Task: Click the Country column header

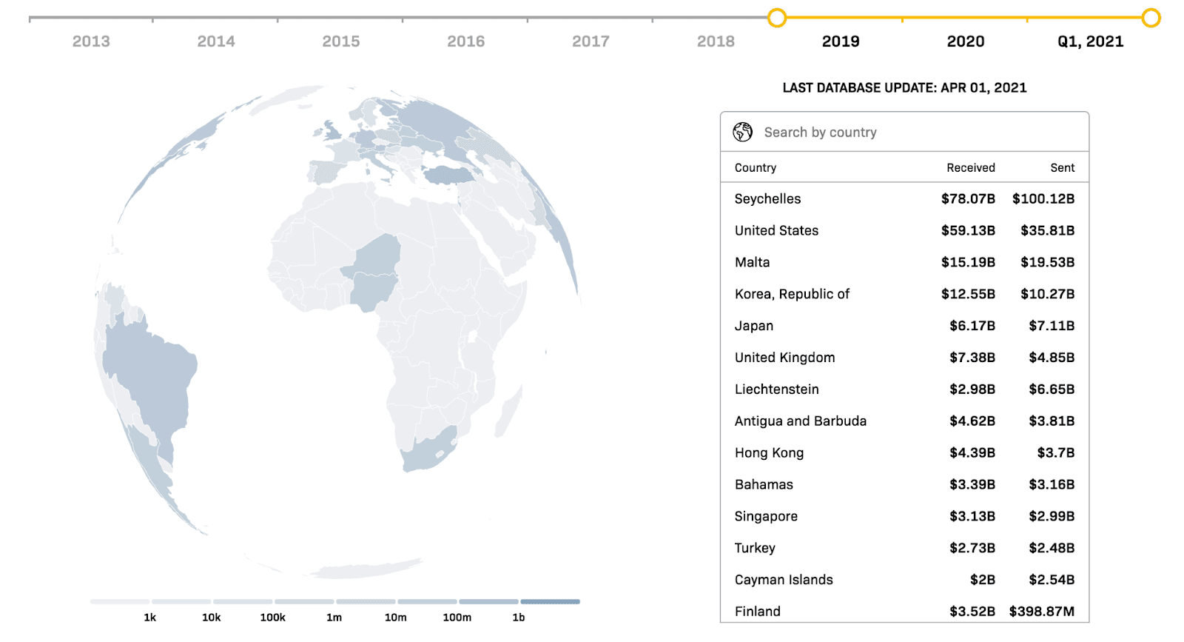Action: coord(755,168)
